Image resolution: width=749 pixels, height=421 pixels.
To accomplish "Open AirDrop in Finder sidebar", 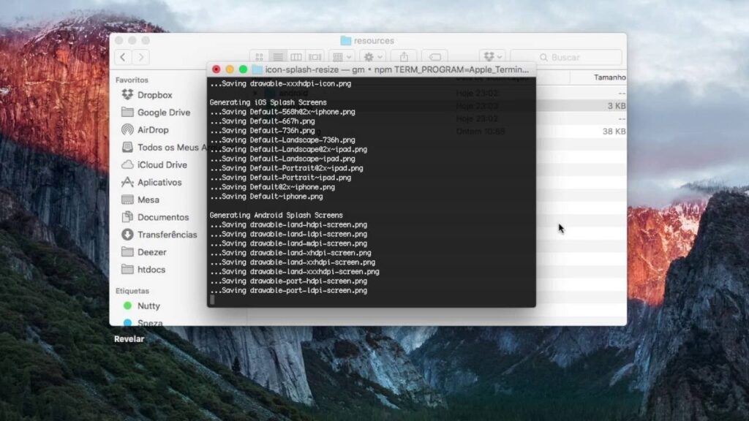I will [152, 130].
